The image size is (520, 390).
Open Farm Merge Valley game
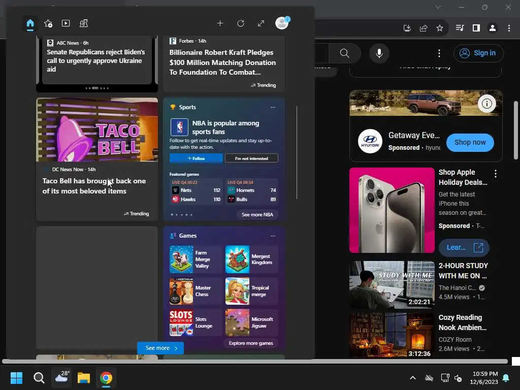[195, 259]
